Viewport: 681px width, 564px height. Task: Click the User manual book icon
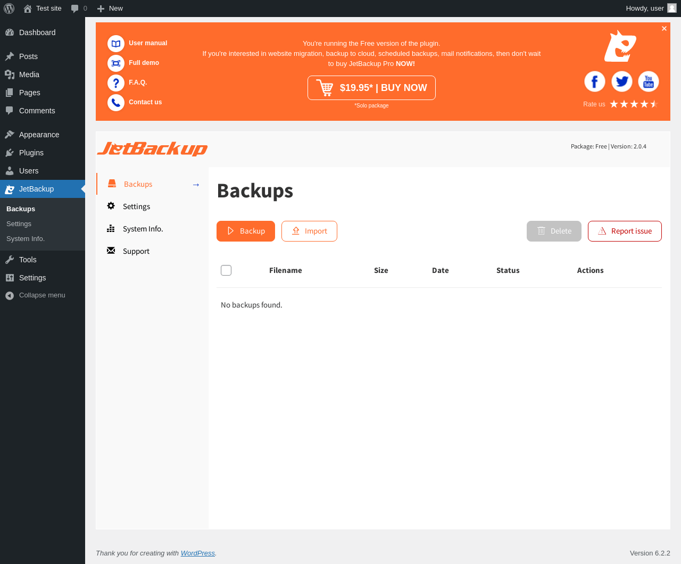pyautogui.click(x=116, y=44)
